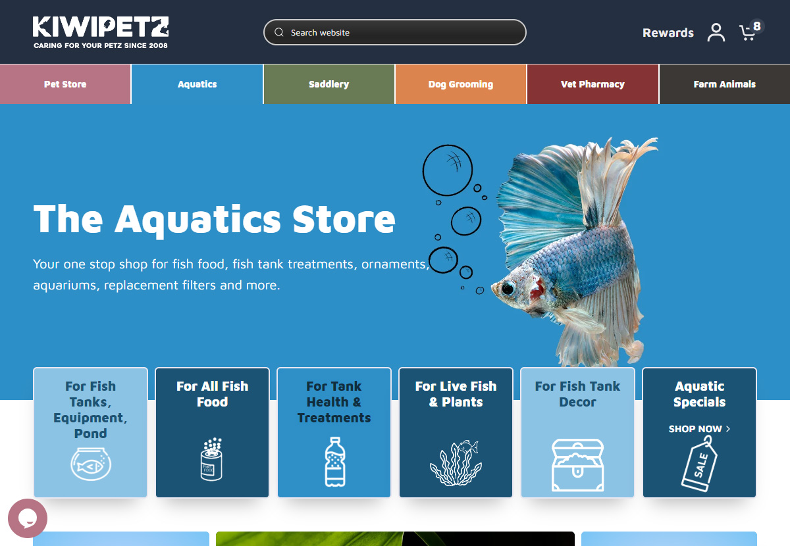Select the treatment bottle icon
The height and width of the screenshot is (546, 790).
point(334,461)
